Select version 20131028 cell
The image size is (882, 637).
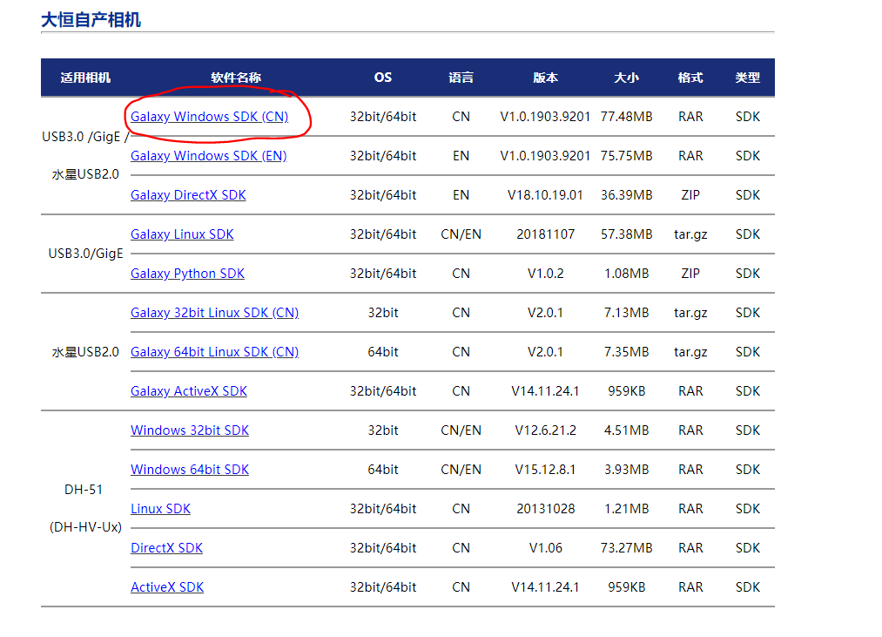546,509
